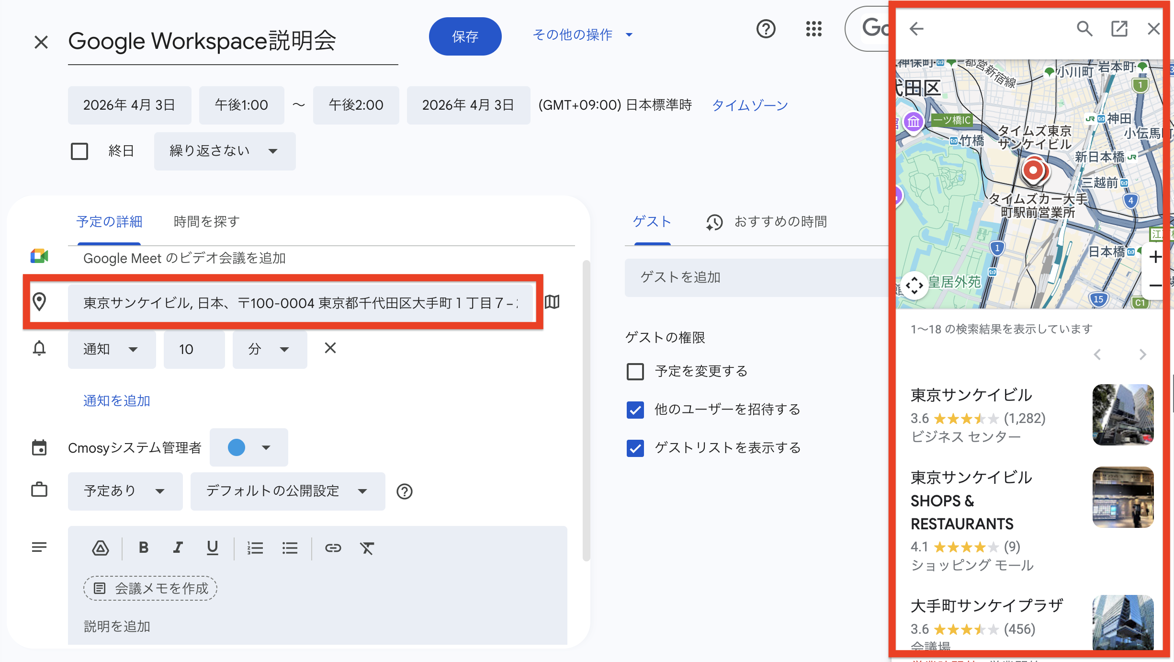Add a Google Meet video conference
The image size is (1174, 662).
click(x=184, y=258)
